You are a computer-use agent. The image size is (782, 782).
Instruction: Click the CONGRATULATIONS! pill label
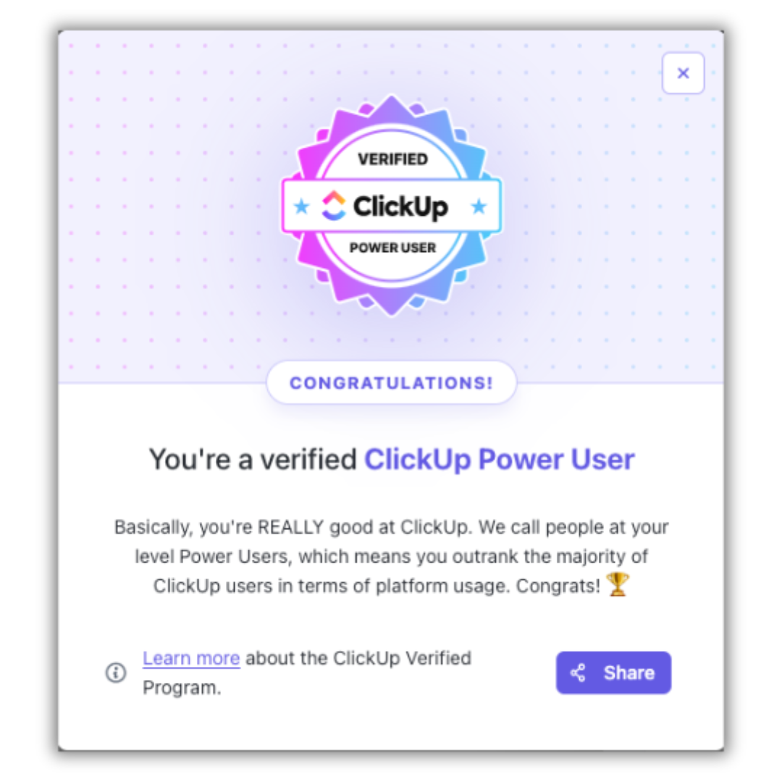point(392,383)
